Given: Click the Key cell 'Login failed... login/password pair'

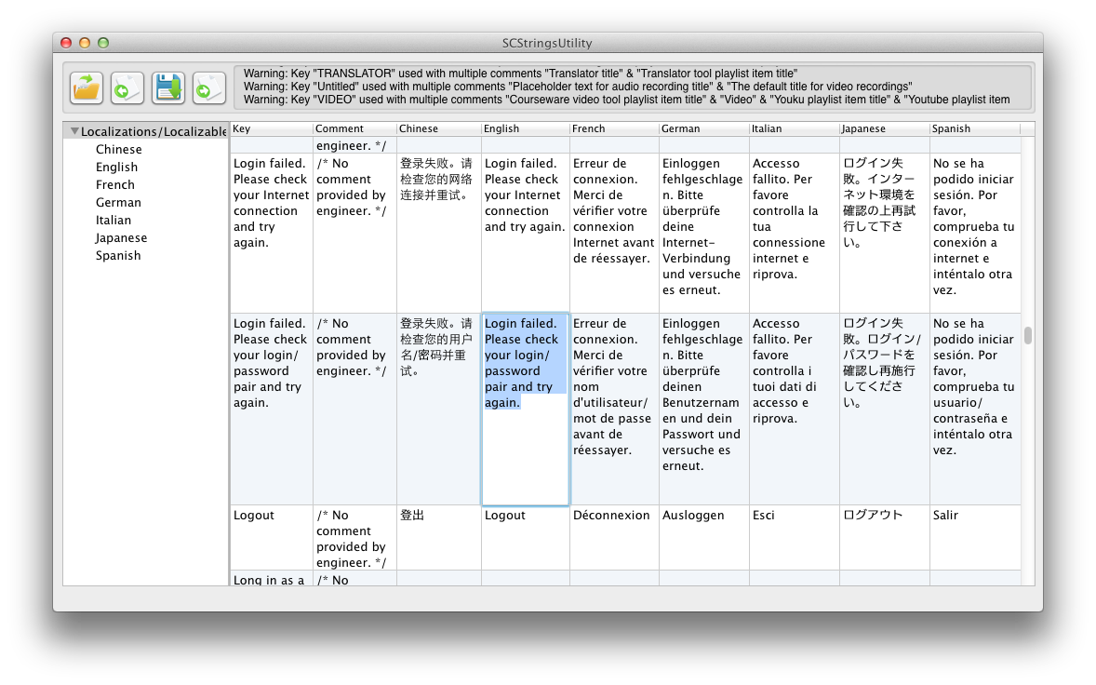Looking at the screenshot, I should pyautogui.click(x=271, y=409).
